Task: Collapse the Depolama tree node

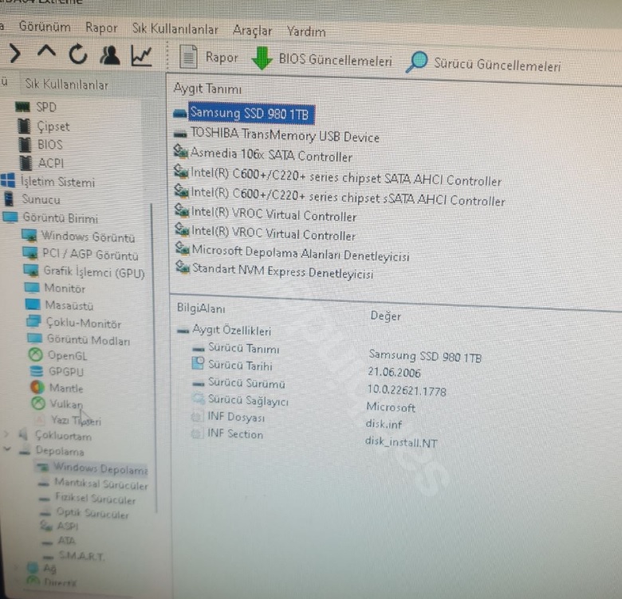Action: (7, 451)
